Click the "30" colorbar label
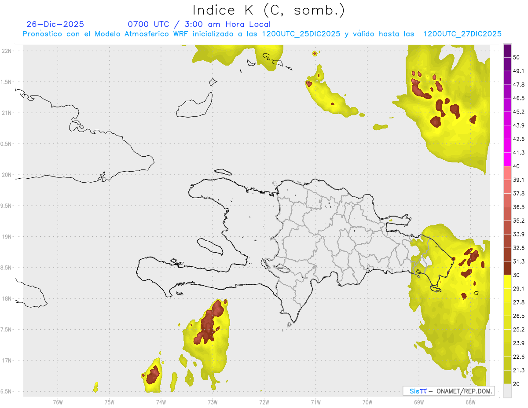 tap(517, 275)
